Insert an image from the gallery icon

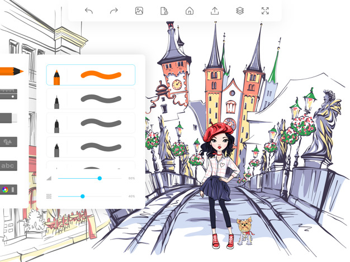pos(139,11)
